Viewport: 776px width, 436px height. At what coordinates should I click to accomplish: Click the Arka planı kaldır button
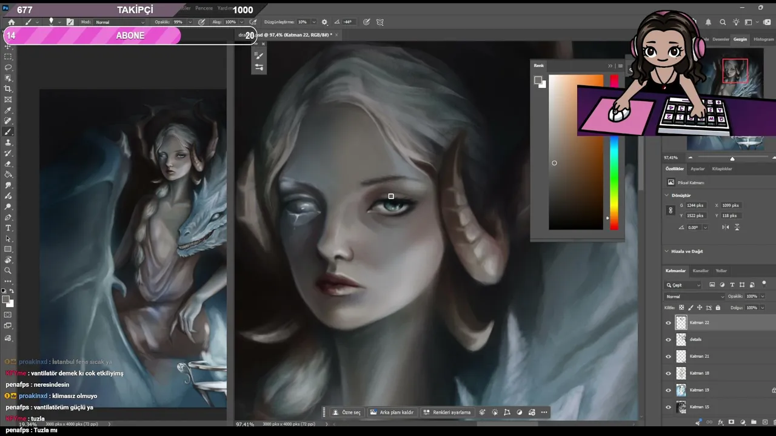pos(392,412)
